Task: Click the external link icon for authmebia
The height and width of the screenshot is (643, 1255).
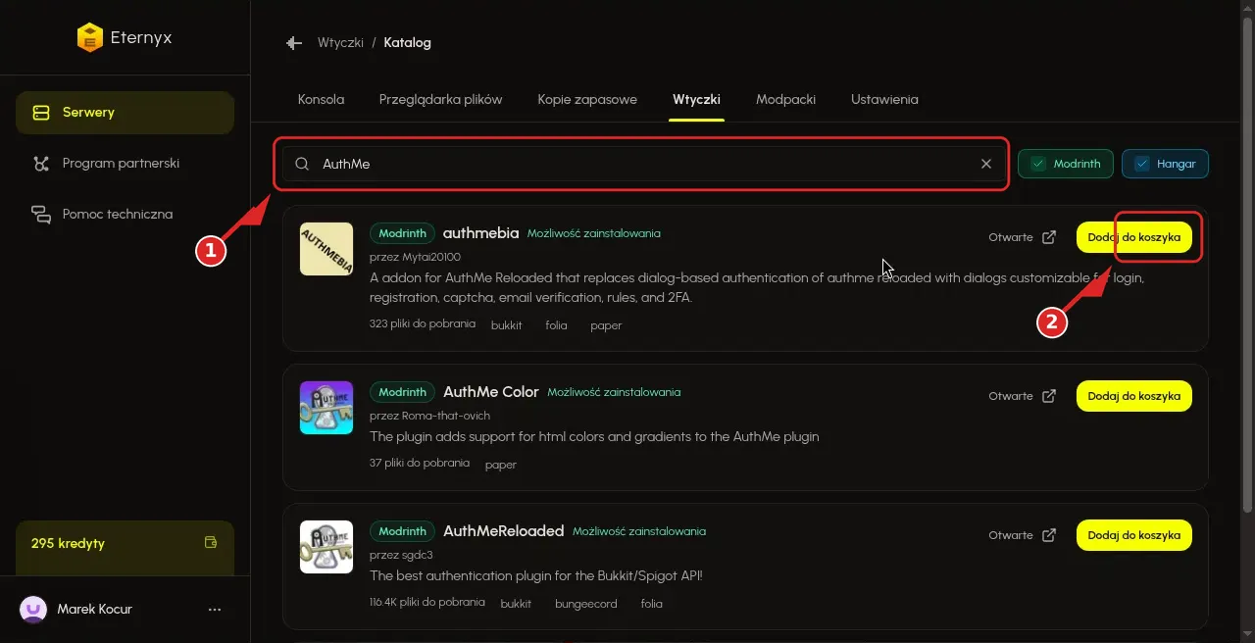Action: 1049,237
